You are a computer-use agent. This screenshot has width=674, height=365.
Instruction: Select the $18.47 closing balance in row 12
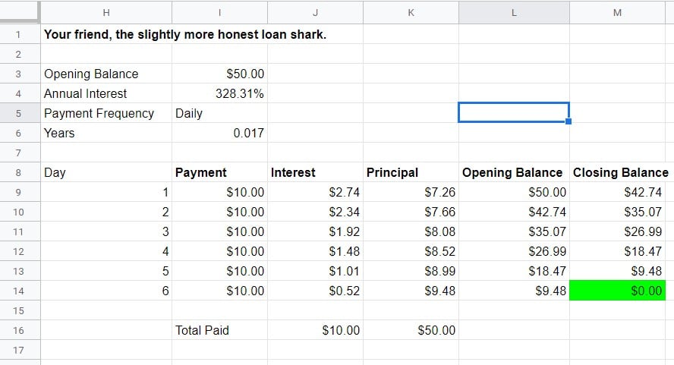click(617, 251)
